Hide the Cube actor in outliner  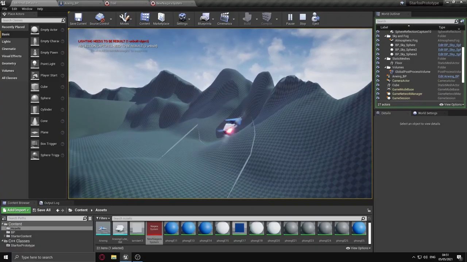click(378, 85)
